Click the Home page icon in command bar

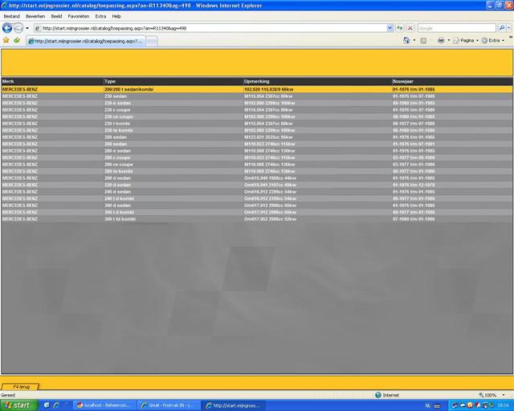[406, 40]
